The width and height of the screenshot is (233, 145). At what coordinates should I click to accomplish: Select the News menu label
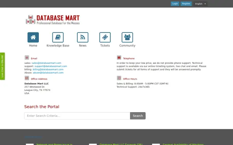83,46
